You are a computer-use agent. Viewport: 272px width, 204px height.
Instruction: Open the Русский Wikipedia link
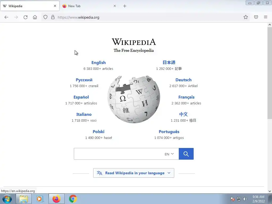[x=84, y=80]
